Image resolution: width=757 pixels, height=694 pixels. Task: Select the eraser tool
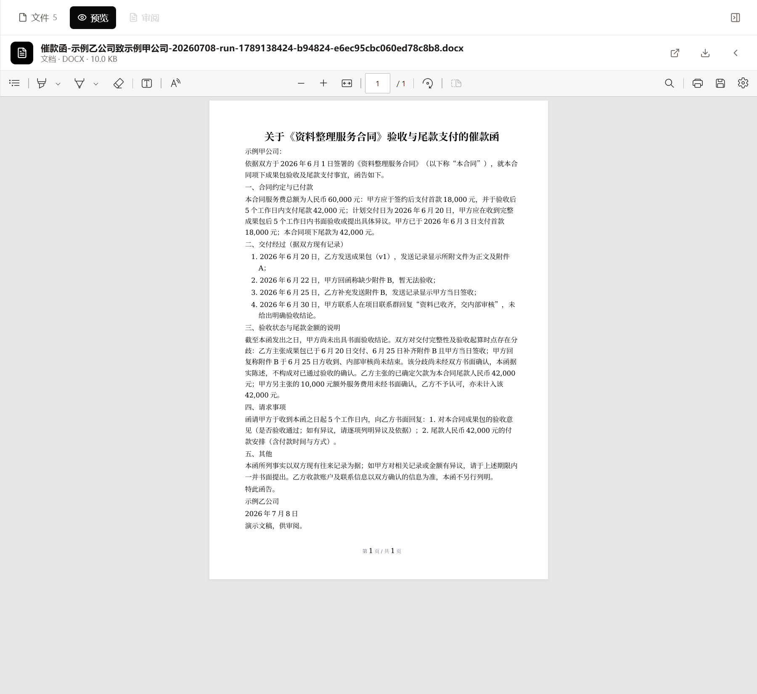click(119, 83)
